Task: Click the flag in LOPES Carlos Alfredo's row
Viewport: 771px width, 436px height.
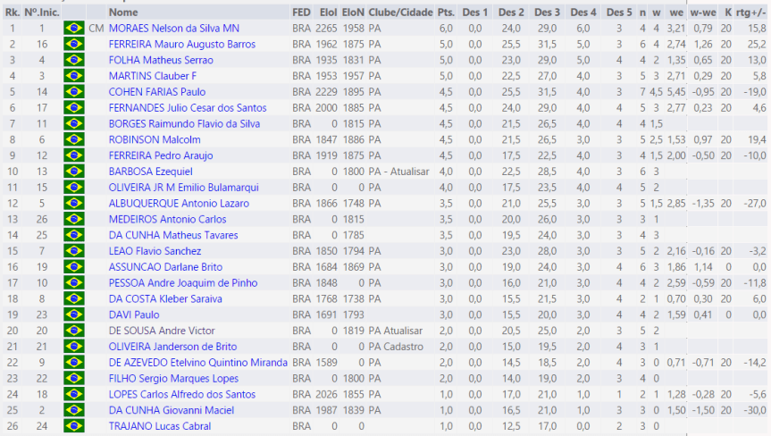Action: (x=74, y=395)
